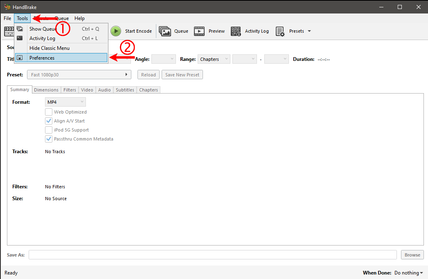
Task: Uncheck Align A/V Start
Action: 49,121
